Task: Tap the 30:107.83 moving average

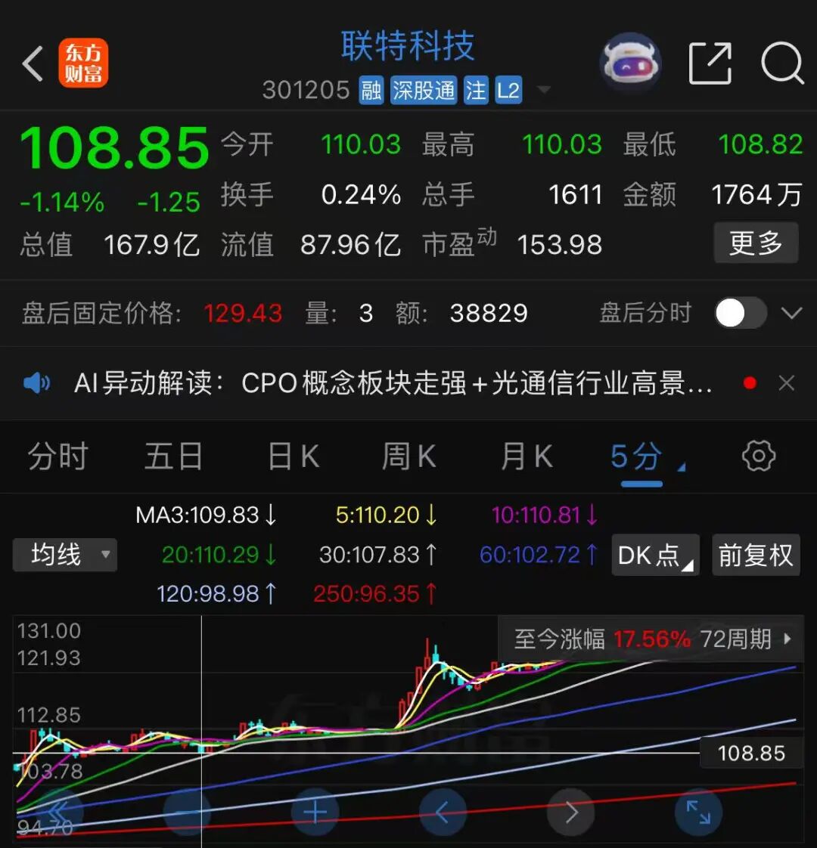Action: tap(378, 555)
